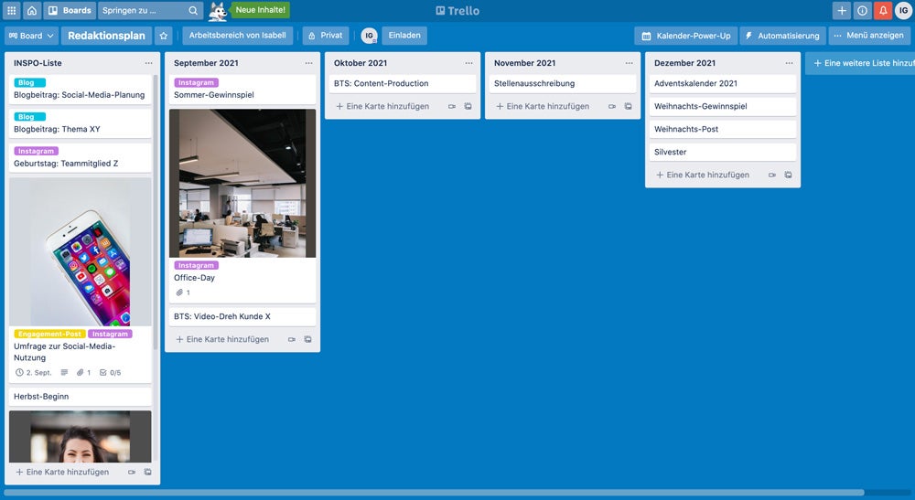915x500 pixels.
Task: Open the Boards menu in header
Action: click(70, 11)
